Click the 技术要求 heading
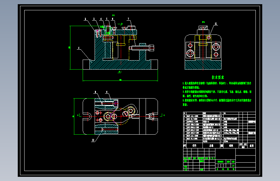This screenshot has height=181, width=280. (x=218, y=78)
